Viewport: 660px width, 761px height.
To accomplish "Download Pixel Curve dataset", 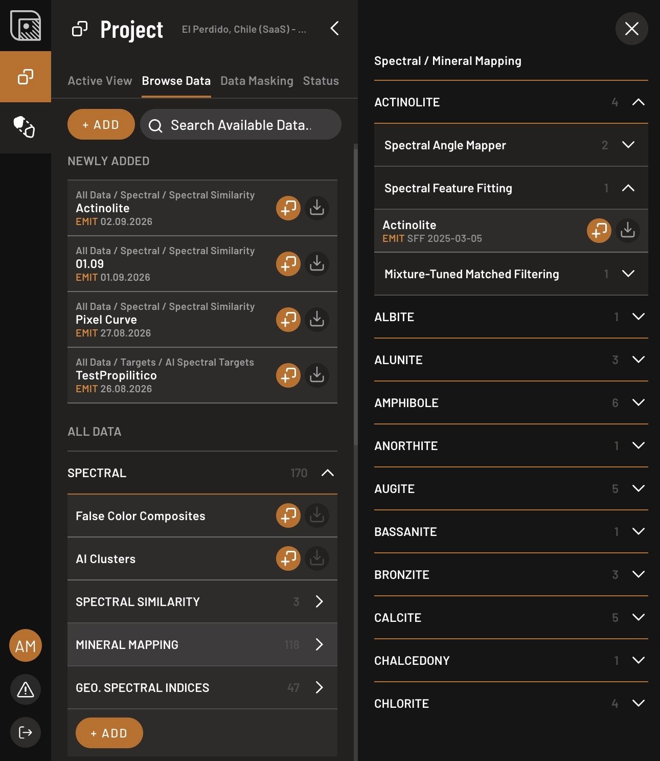I will coord(317,320).
